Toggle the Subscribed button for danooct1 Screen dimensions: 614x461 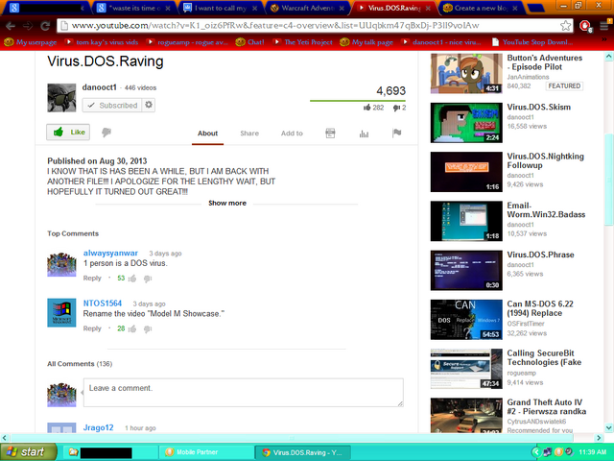[x=112, y=105]
